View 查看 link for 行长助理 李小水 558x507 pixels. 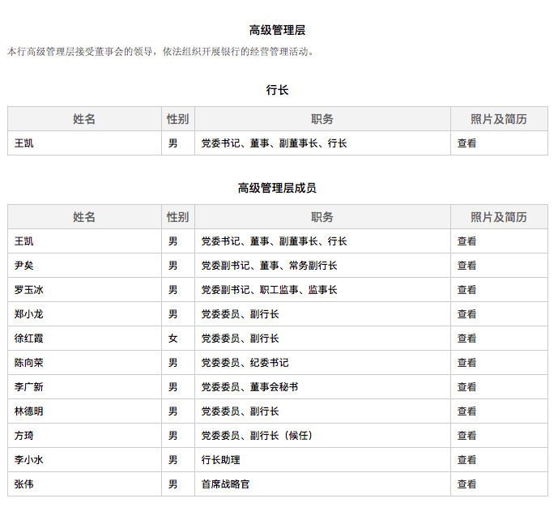coord(466,460)
